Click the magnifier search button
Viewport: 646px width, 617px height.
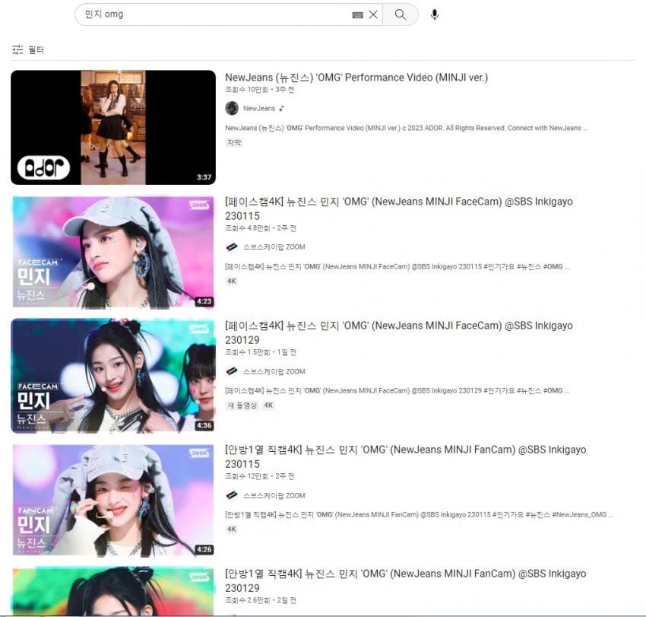(x=400, y=14)
